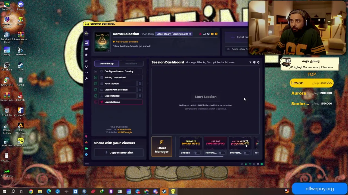The image size is (348, 195).
Task: Open the blue help question icon
Action: tap(86, 154)
